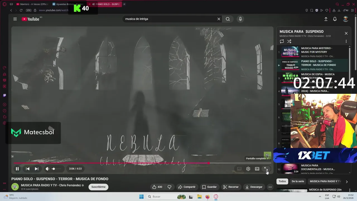The height and width of the screenshot is (201, 357).
Task: Start voice search with microphone
Action: [240, 19]
